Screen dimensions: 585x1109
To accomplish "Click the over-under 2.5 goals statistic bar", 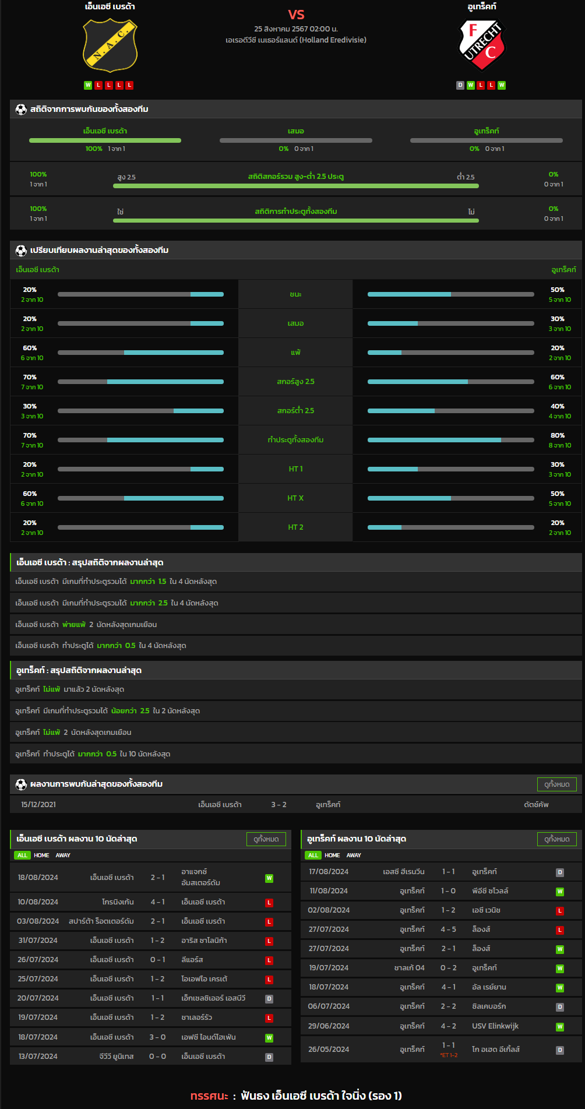I will (x=296, y=186).
